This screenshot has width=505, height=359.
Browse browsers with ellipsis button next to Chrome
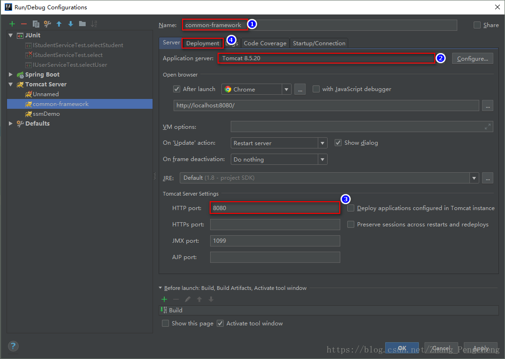point(300,89)
